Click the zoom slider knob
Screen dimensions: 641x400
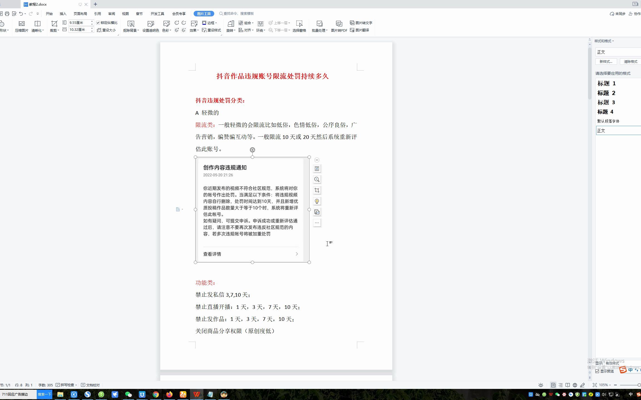pos(639,385)
